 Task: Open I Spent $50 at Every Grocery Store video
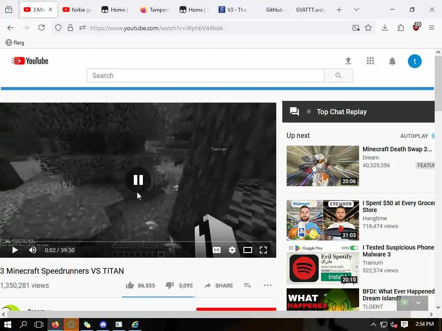click(398, 206)
